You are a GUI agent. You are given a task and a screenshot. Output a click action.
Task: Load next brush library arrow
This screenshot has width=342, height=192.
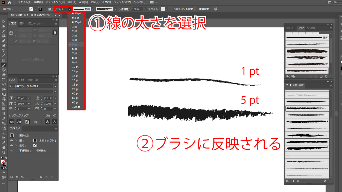click(x=298, y=181)
